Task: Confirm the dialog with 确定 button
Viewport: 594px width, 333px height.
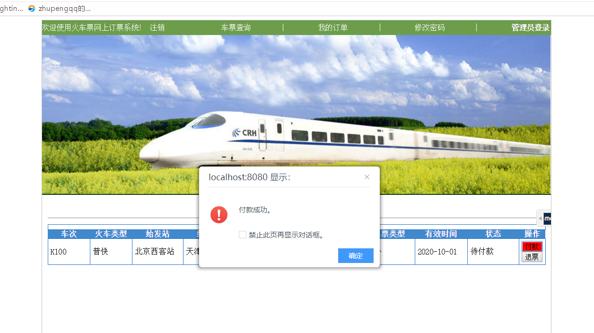Action: tap(356, 256)
